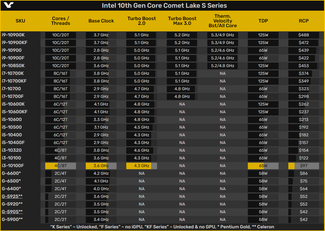Select the G-5900** SKU name
Screen dimensions: 325x231
click(12, 219)
